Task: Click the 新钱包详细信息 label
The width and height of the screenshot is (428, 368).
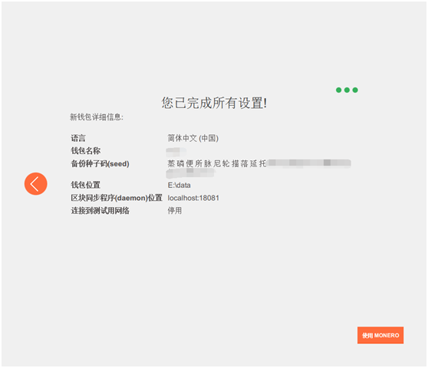Action: (97, 117)
